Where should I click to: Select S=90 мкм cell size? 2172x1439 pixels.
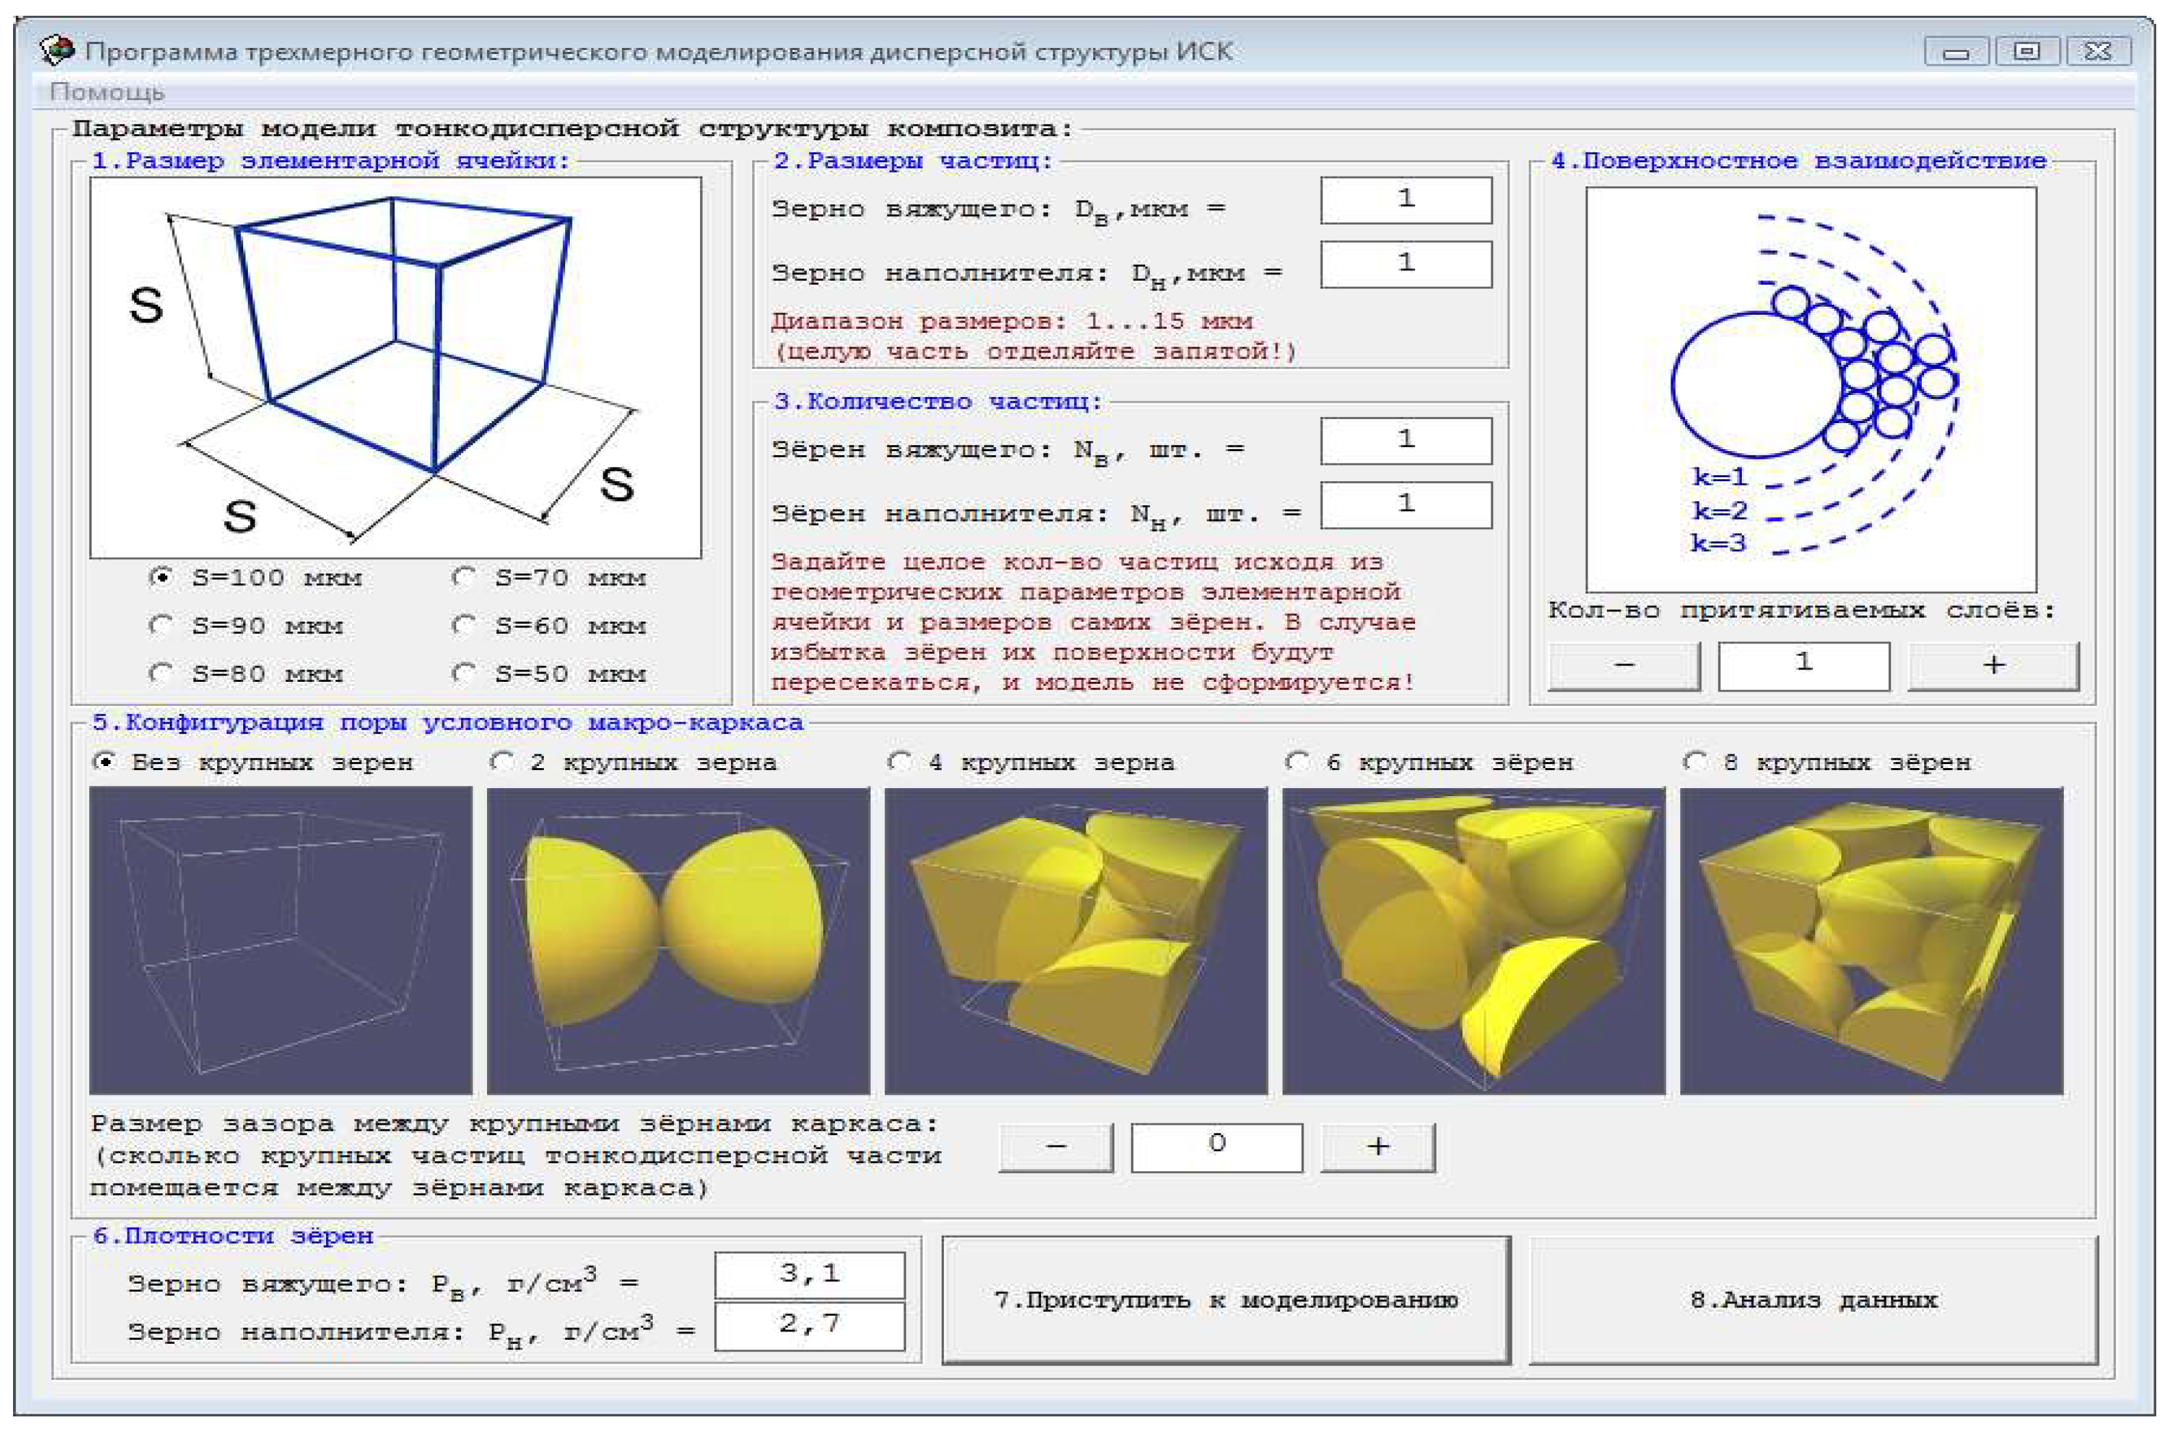tap(245, 626)
